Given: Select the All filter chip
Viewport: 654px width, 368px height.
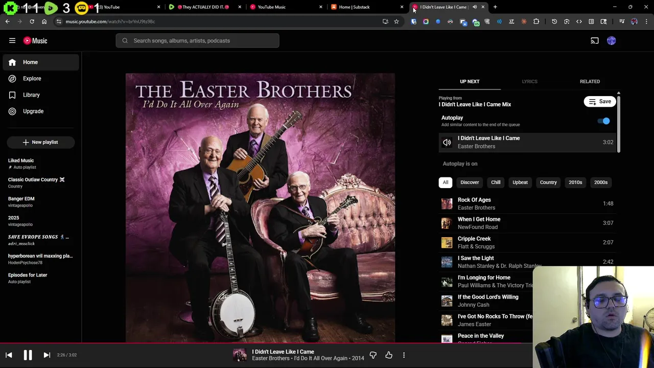Looking at the screenshot, I should tap(446, 182).
